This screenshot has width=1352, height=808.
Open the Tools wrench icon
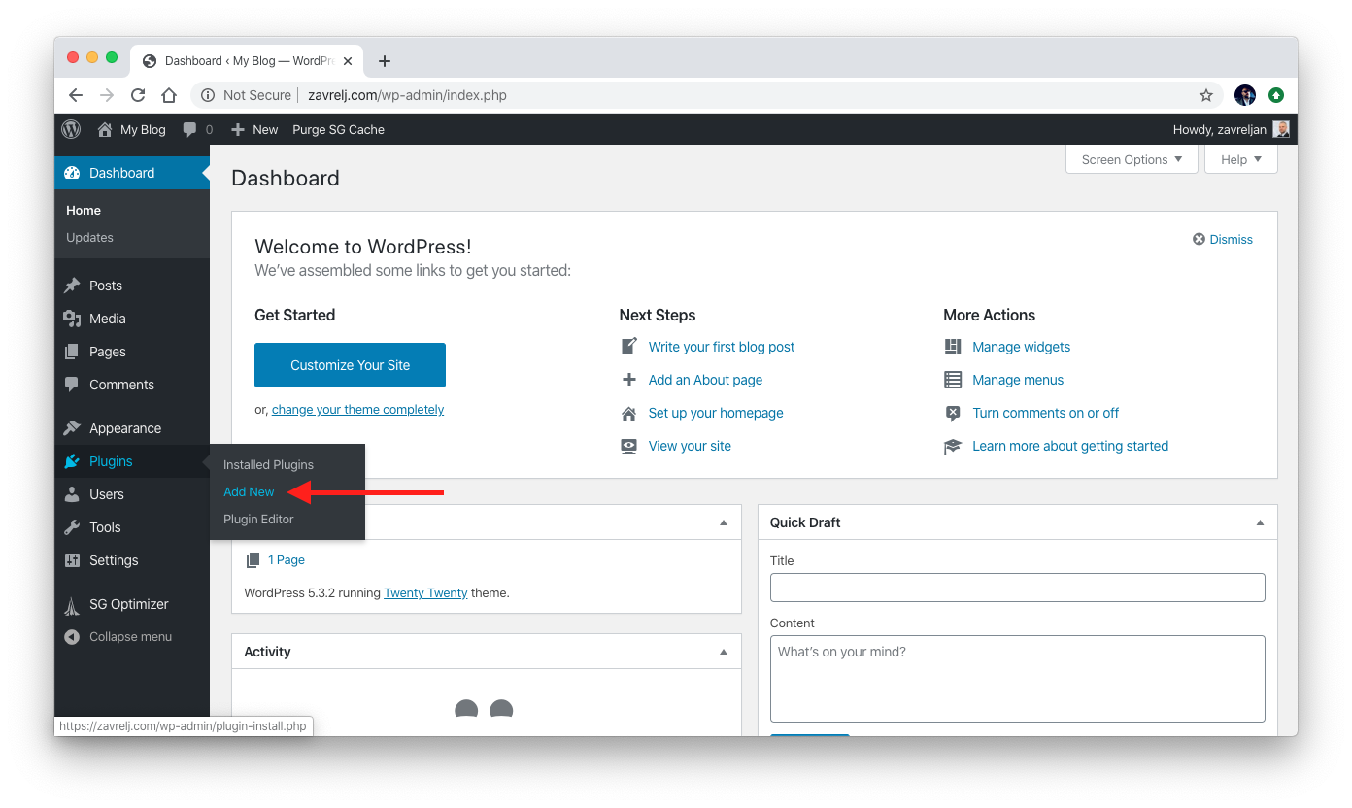pos(72,527)
